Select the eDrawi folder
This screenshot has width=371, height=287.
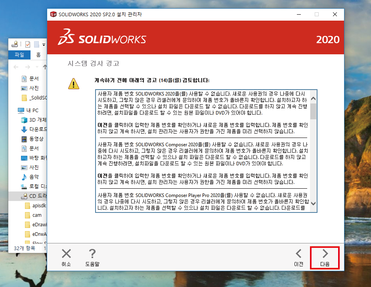tap(36, 224)
